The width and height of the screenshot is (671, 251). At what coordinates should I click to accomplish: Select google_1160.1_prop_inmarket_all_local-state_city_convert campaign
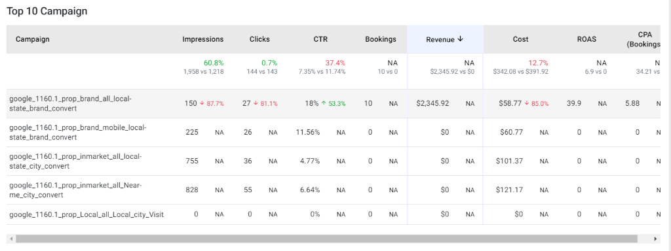[75, 161]
